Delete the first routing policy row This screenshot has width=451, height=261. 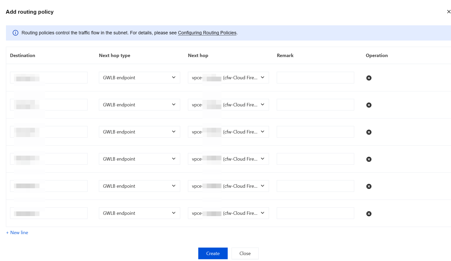pyautogui.click(x=369, y=78)
